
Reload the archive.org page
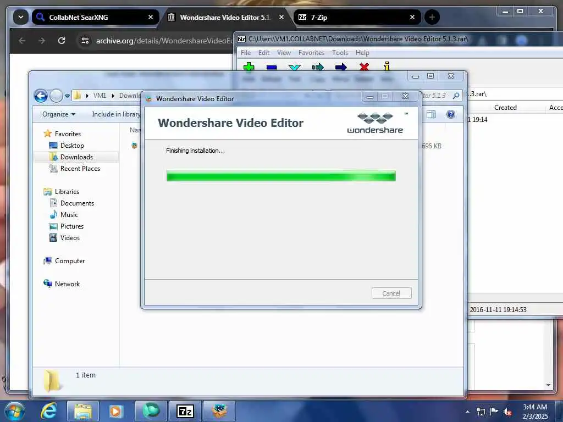[62, 41]
